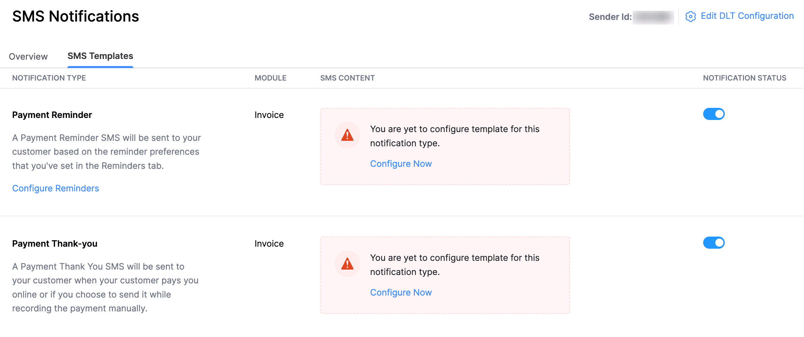Click Configure Now for Payment Thank-you template
The image size is (804, 337).
click(x=401, y=293)
